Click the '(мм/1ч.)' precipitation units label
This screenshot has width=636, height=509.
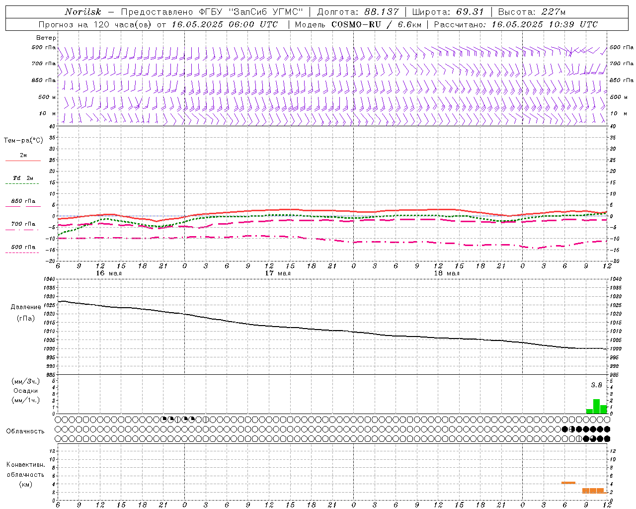26,400
